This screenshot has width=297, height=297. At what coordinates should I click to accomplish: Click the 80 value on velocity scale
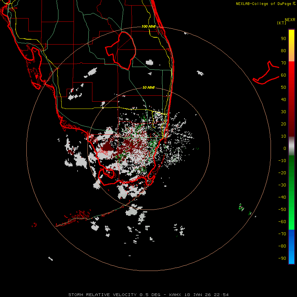283,50
